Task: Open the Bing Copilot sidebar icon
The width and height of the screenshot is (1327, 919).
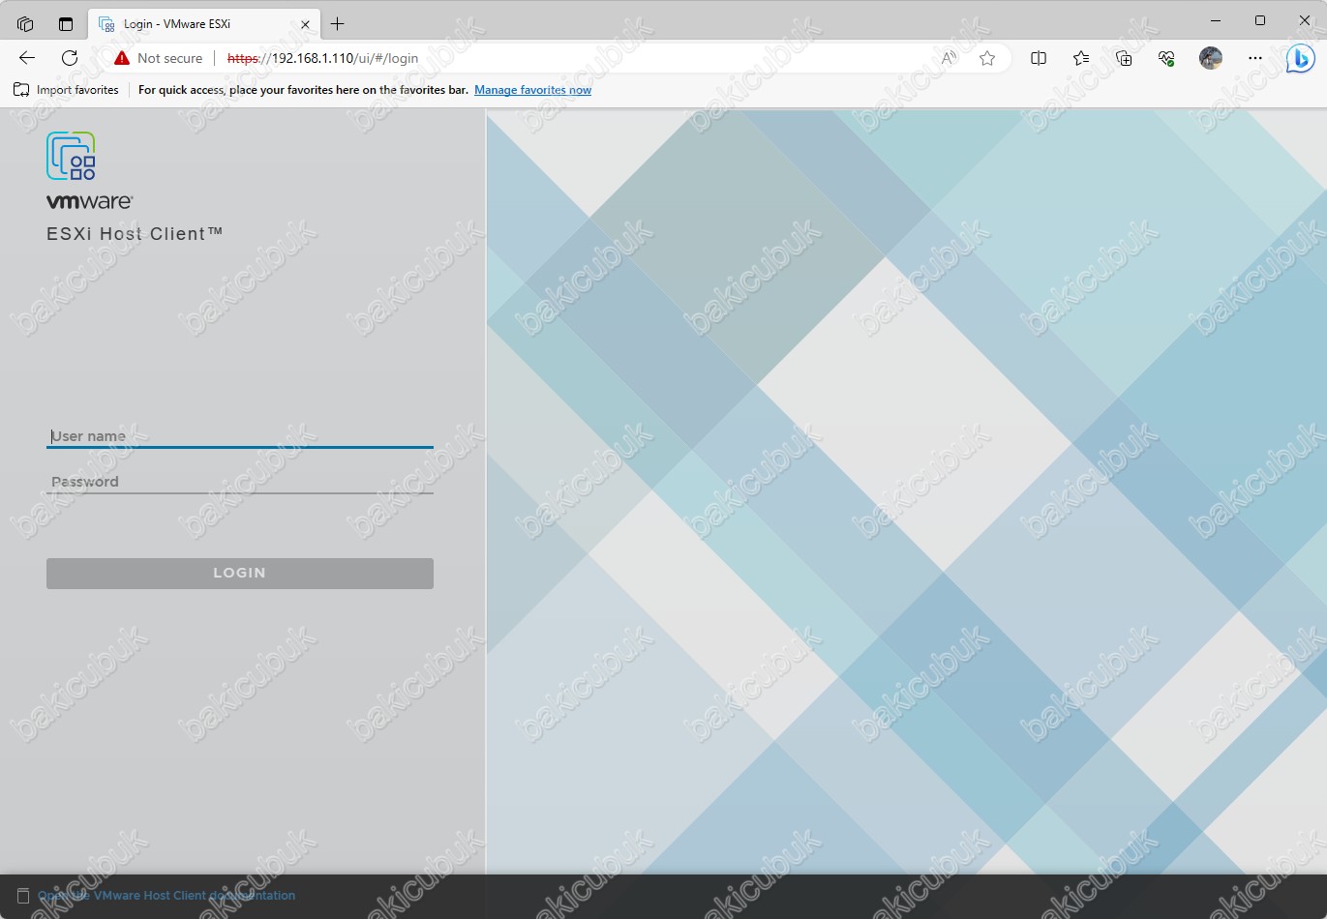Action: [x=1300, y=59]
